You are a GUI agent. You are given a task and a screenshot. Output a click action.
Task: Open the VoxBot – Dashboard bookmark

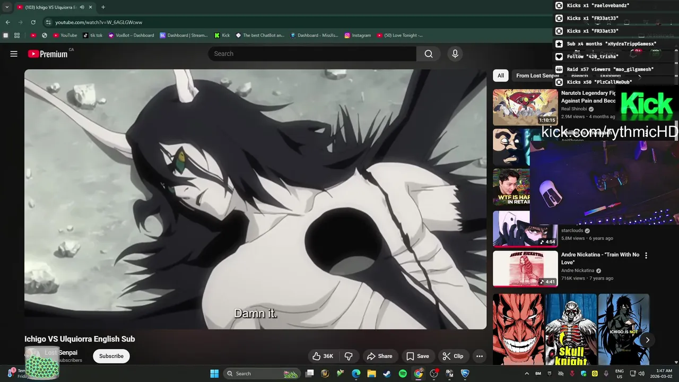(132, 36)
